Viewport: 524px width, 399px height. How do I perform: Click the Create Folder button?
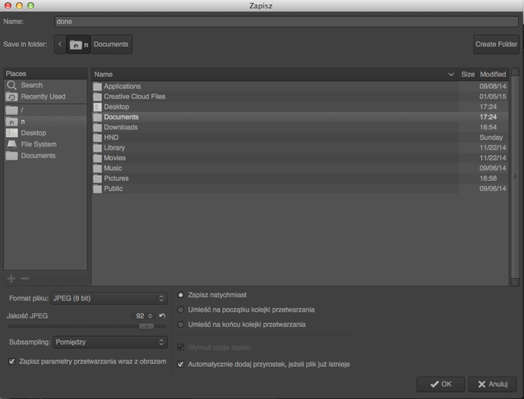496,44
